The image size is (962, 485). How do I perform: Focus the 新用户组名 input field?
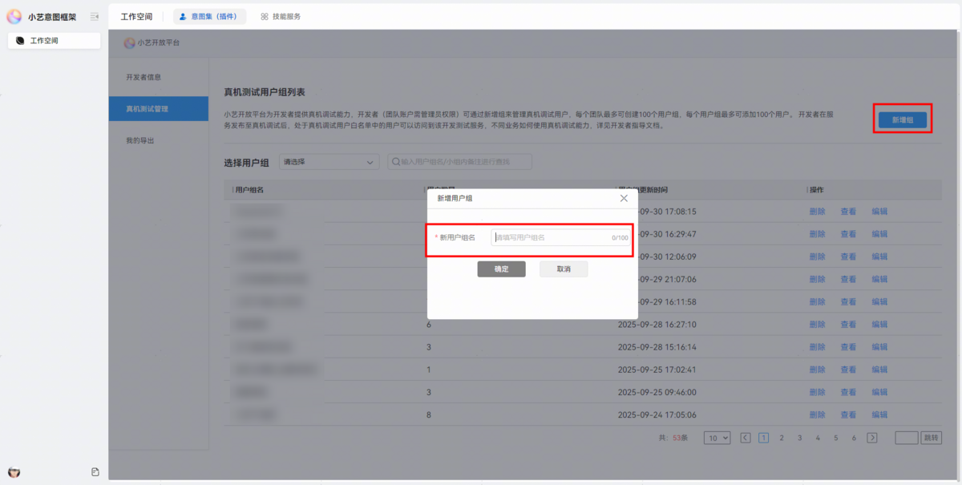tap(552, 237)
